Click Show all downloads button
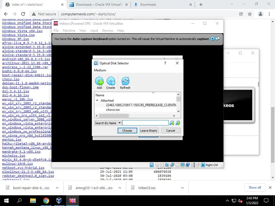 [255, 187]
